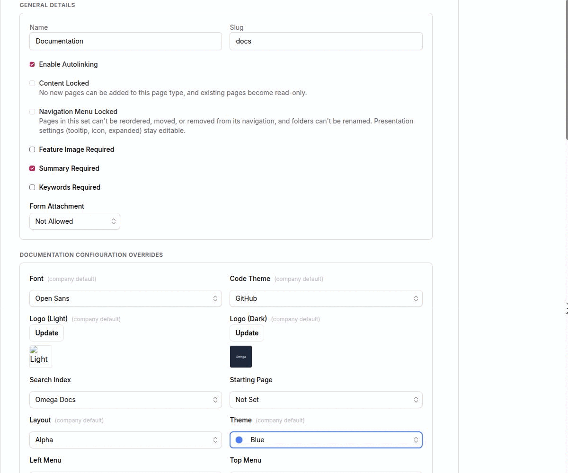Toggle the Content Locked checkbox
568x473 pixels.
pyautogui.click(x=32, y=83)
